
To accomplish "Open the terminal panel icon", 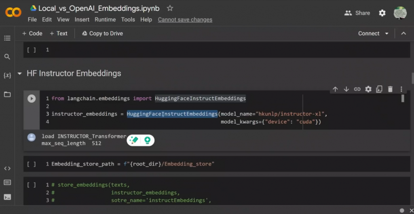I will [x=7, y=197].
